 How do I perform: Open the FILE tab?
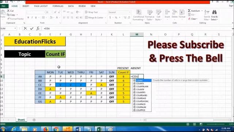(4, 6)
